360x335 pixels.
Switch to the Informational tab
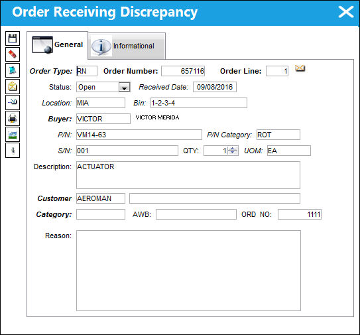[127, 46]
